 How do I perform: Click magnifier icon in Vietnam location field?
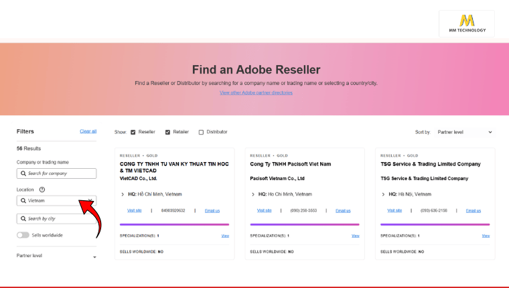pos(23,201)
